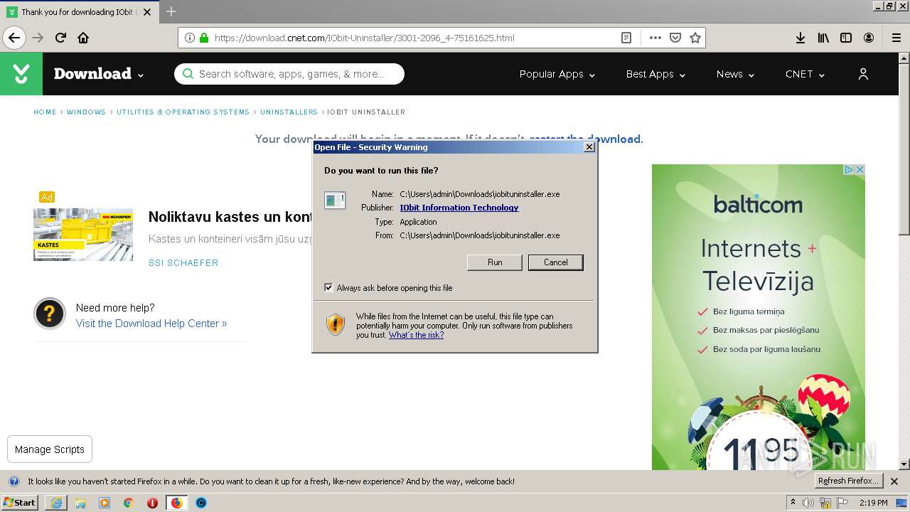Click the search software input field
The height and width of the screenshot is (512, 910).
[x=289, y=74]
